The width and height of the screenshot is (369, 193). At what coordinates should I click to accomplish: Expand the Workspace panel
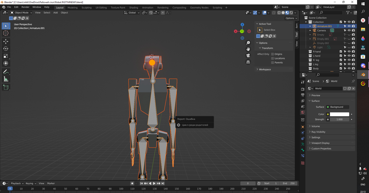click(265, 69)
